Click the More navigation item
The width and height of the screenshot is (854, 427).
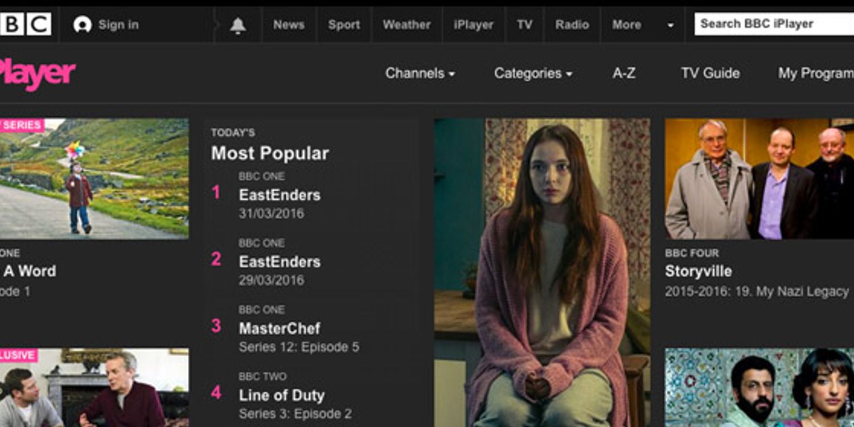[x=626, y=24]
